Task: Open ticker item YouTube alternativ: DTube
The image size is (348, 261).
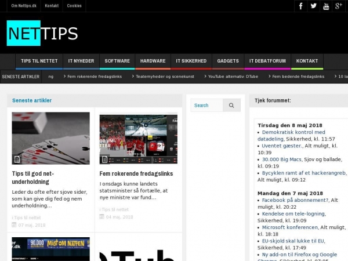Action: [233, 77]
